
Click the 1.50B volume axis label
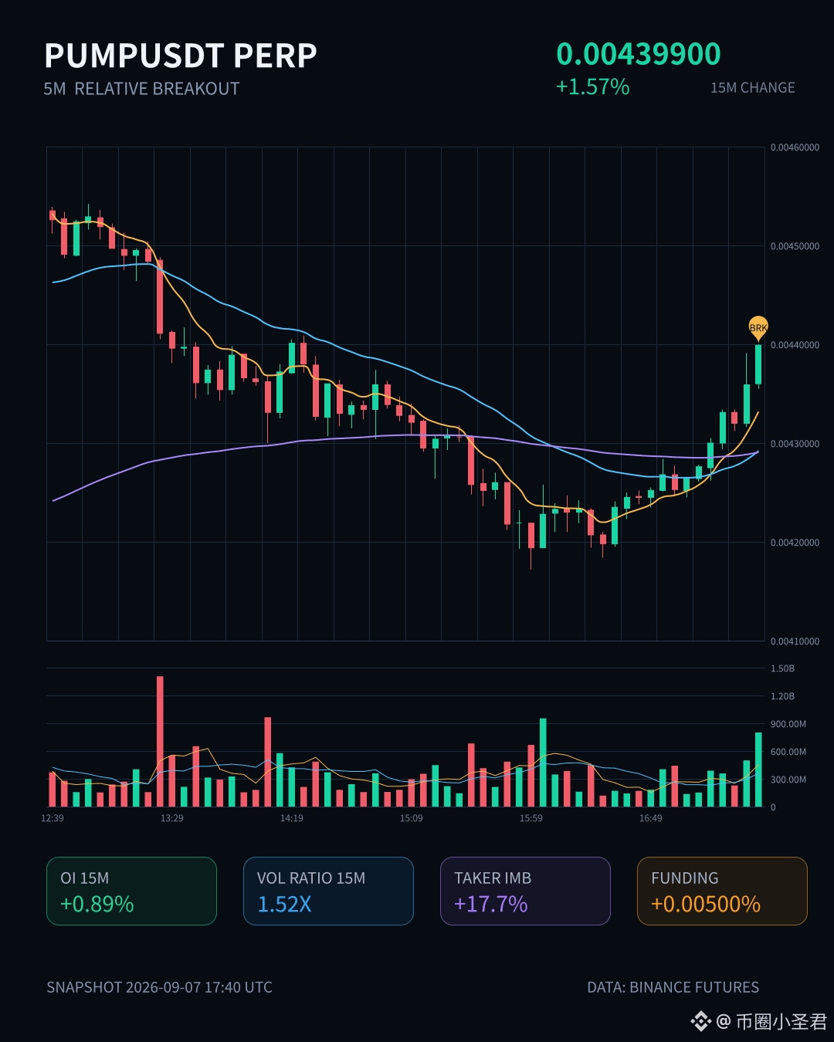[x=782, y=668]
